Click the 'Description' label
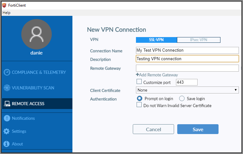Viewport: 243px width, 154px height. pos(100,60)
